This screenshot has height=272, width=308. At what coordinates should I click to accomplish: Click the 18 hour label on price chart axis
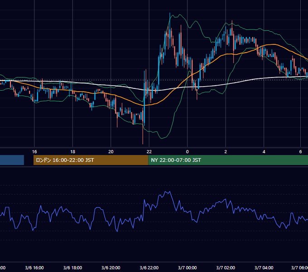tap(72, 152)
